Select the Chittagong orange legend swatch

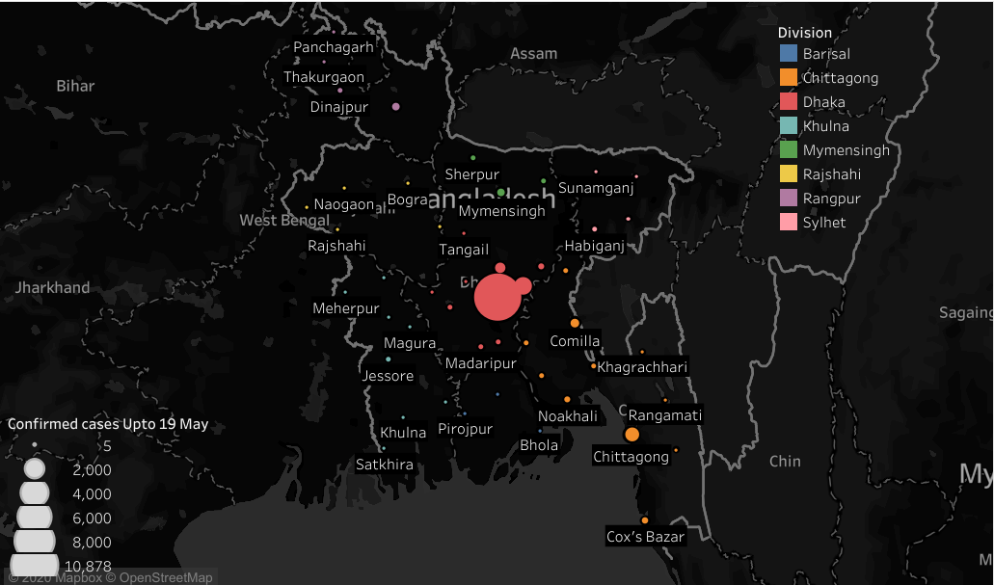click(788, 77)
